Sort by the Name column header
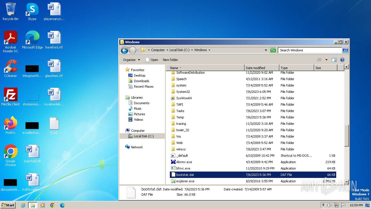 205,68
